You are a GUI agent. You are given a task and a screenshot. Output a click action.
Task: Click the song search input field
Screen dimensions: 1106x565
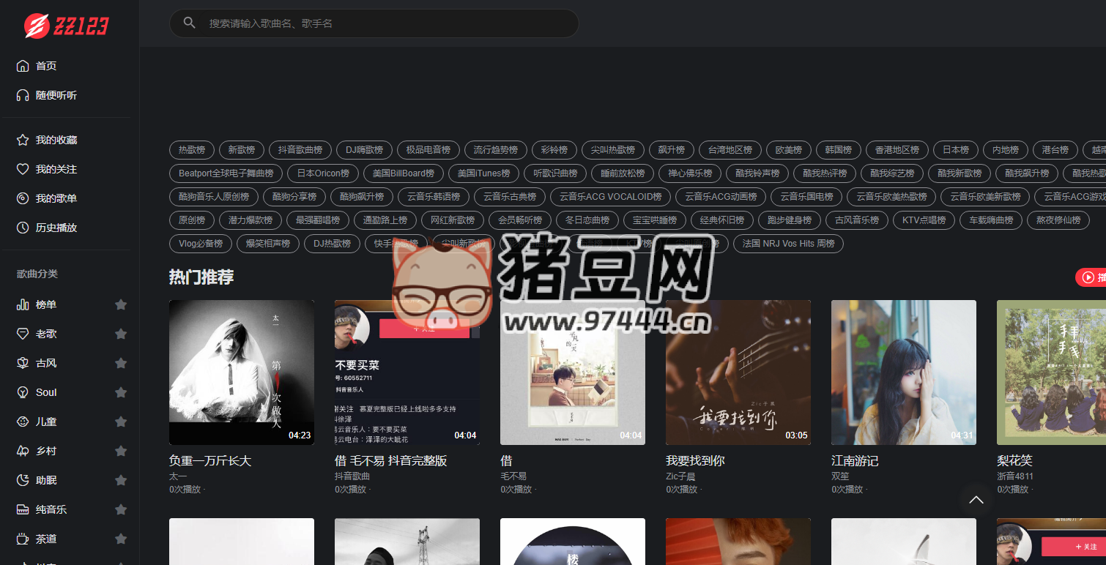pos(374,23)
